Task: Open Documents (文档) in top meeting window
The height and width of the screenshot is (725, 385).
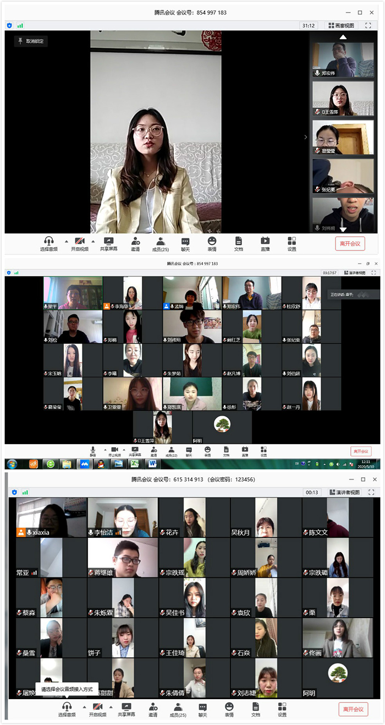Action: point(238,244)
